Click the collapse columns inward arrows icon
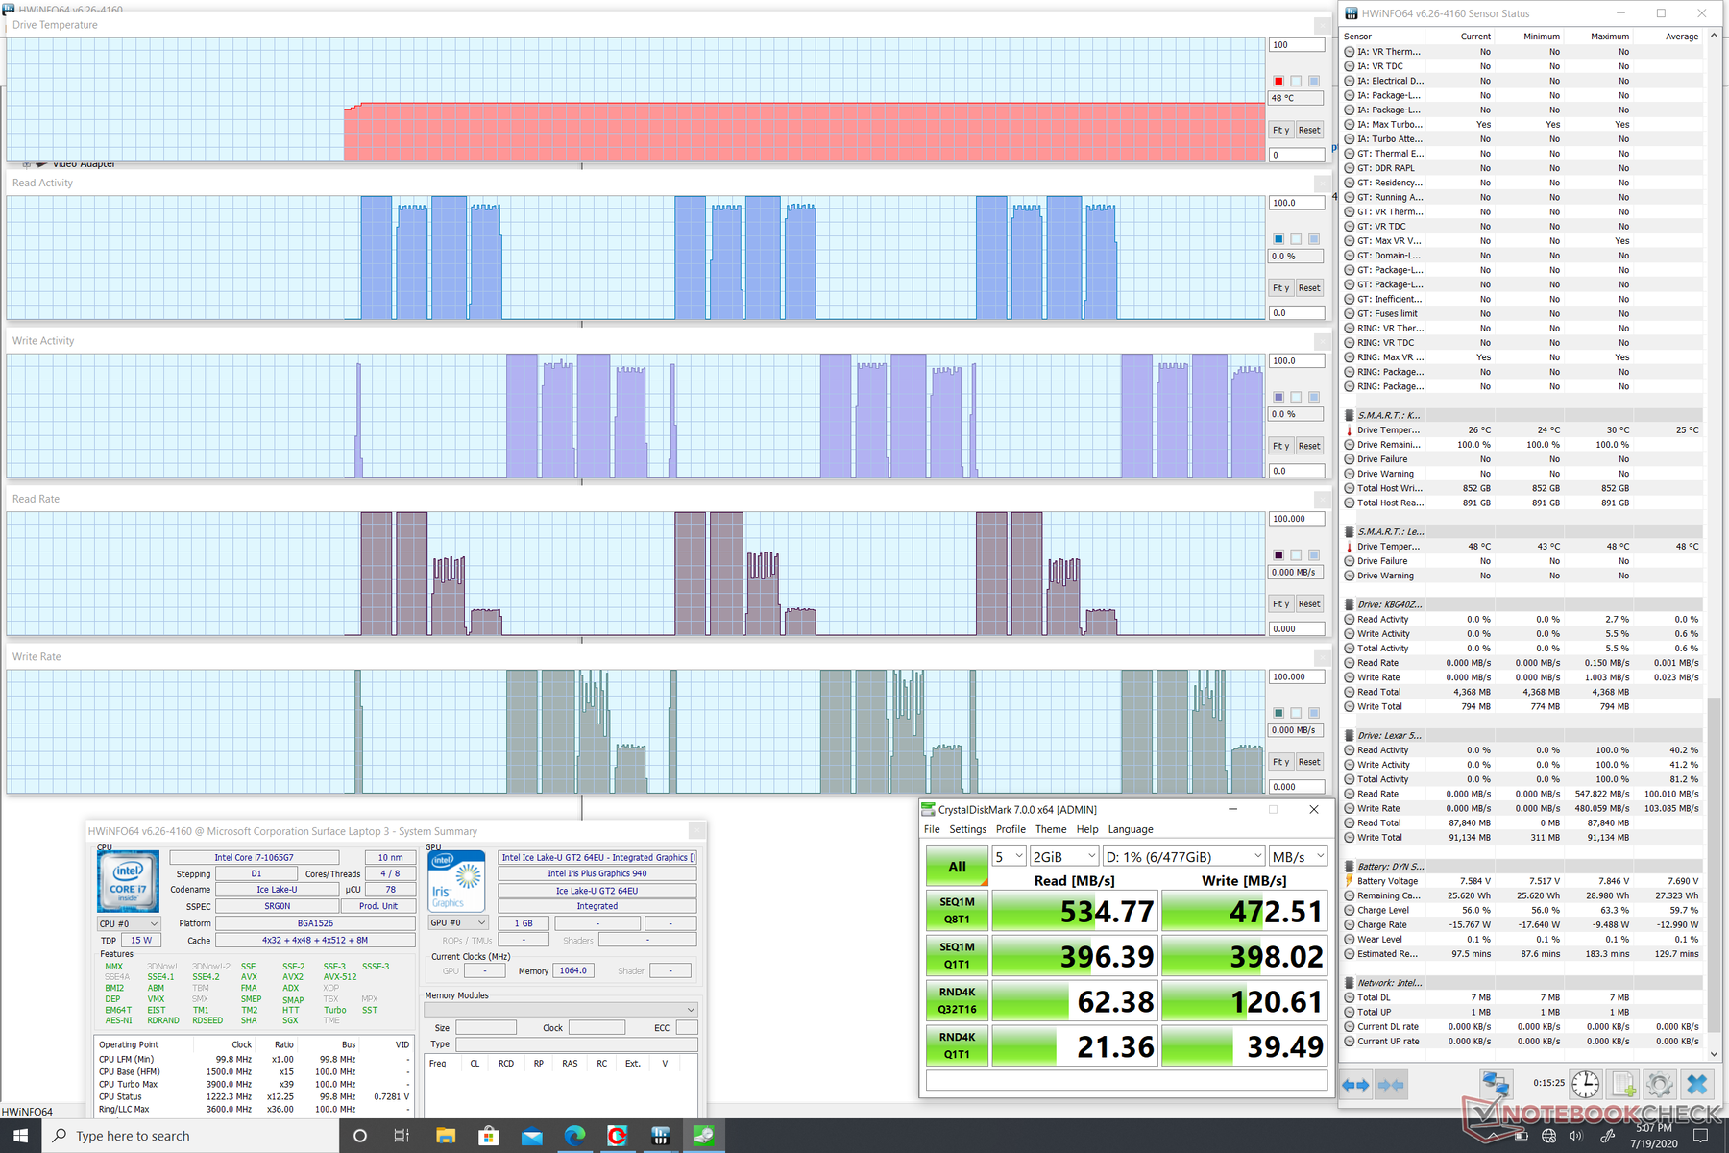 click(1391, 1085)
